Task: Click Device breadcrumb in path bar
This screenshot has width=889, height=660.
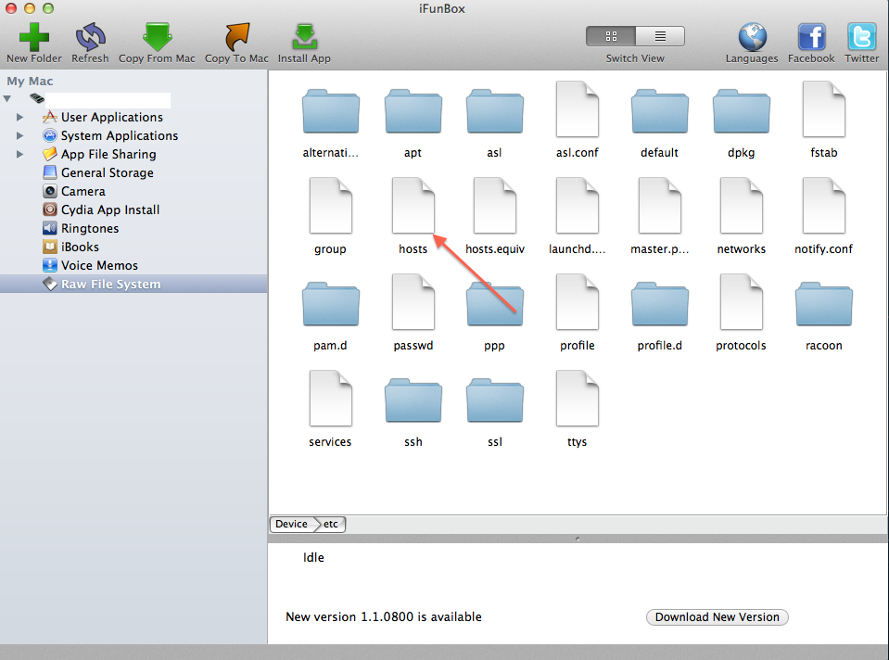Action: (291, 524)
